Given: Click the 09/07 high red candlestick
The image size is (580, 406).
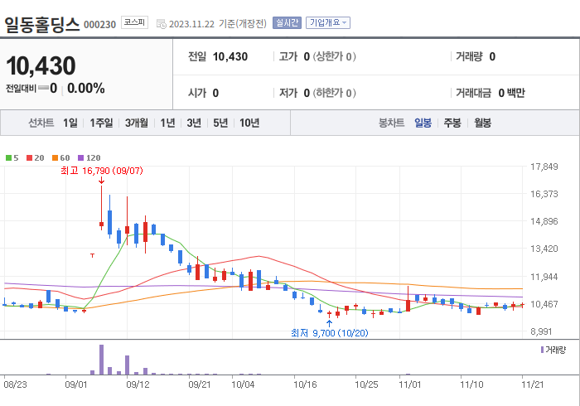Looking at the screenshot, I should [101, 208].
